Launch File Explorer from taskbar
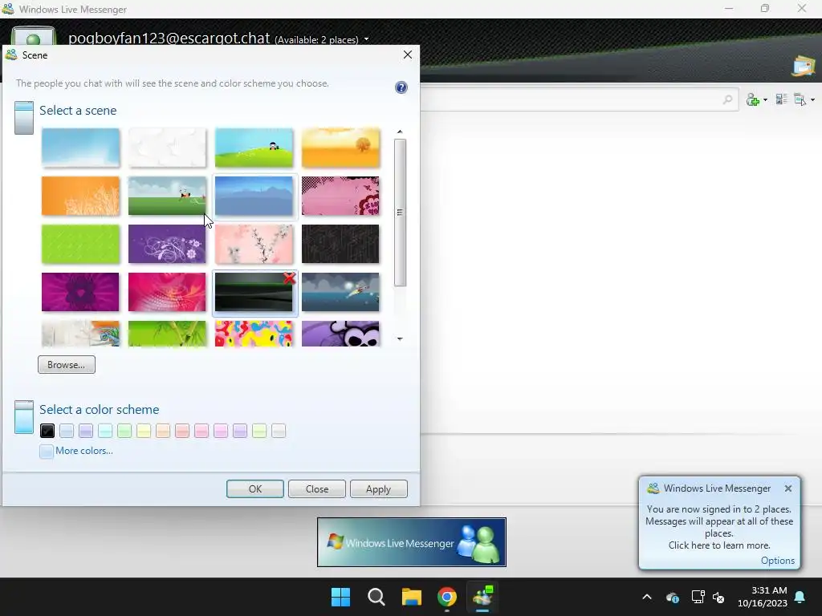Screen dimensions: 822x616 tap(412, 597)
